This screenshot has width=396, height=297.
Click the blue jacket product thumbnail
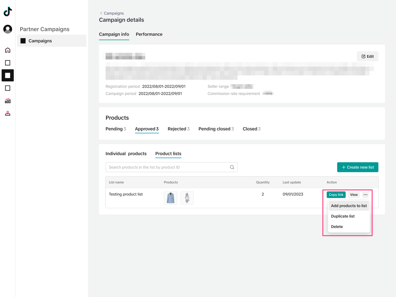170,198
